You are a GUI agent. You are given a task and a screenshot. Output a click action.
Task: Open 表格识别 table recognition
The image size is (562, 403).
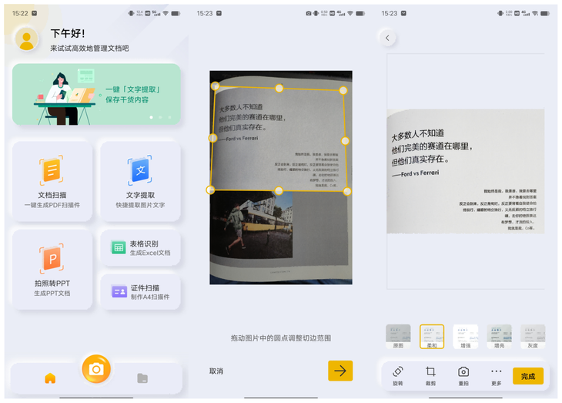(140, 248)
